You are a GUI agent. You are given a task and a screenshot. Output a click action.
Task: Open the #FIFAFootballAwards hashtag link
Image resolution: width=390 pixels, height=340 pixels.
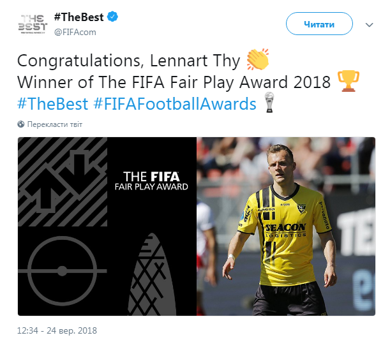[177, 103]
